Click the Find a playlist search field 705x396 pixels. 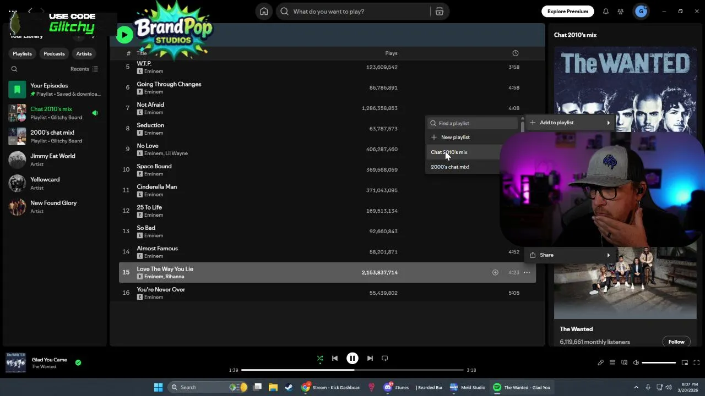click(474, 123)
